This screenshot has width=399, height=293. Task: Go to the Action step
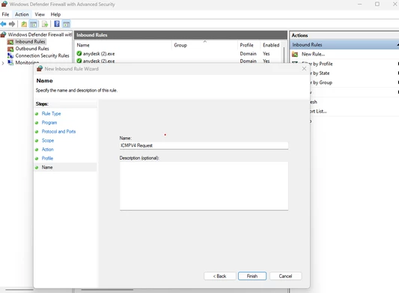[48, 149]
